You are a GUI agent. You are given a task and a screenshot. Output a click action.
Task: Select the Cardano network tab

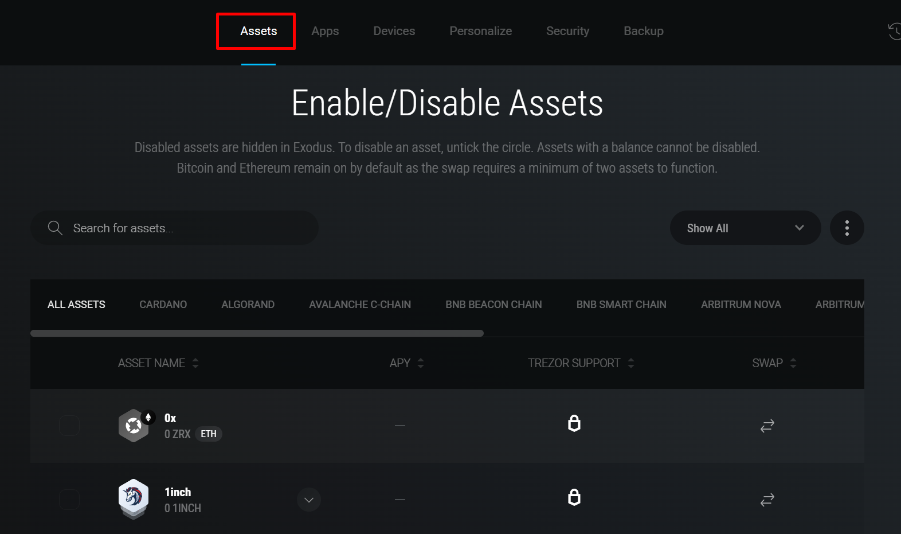point(163,305)
